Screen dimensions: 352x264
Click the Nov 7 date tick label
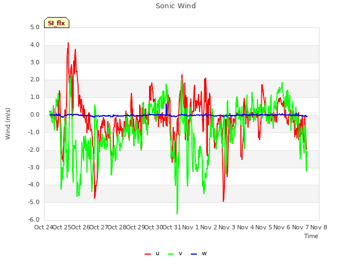(300, 227)
